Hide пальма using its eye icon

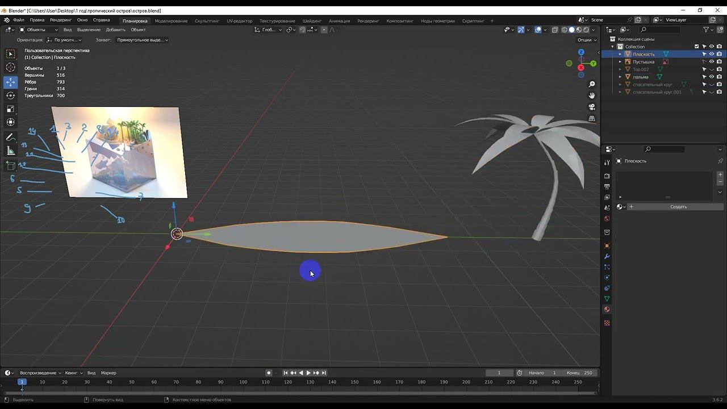pos(712,77)
